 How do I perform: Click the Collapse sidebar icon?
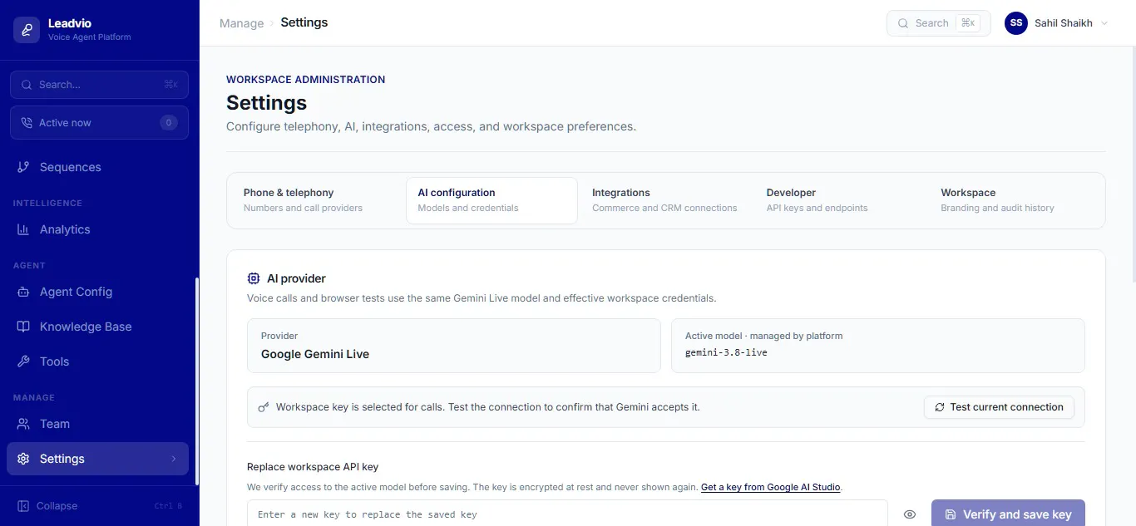(x=23, y=506)
